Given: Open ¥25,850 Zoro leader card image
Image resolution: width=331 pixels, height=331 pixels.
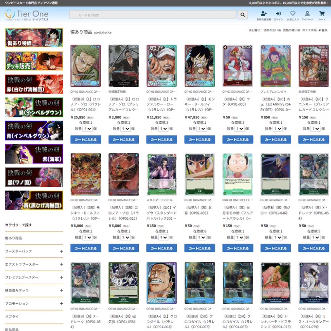Looking at the screenshot, I should pos(86,66).
